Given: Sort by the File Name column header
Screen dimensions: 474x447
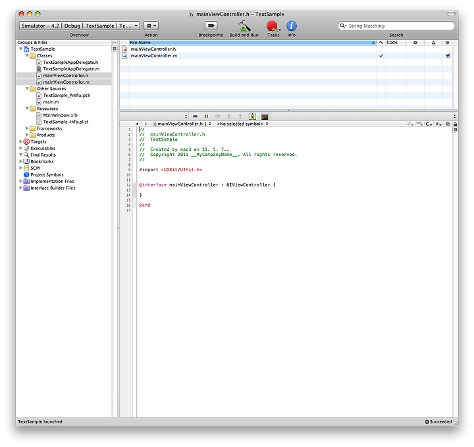Looking at the screenshot, I should click(x=252, y=43).
